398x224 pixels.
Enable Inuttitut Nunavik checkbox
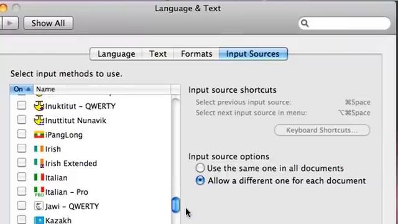[x=22, y=119]
